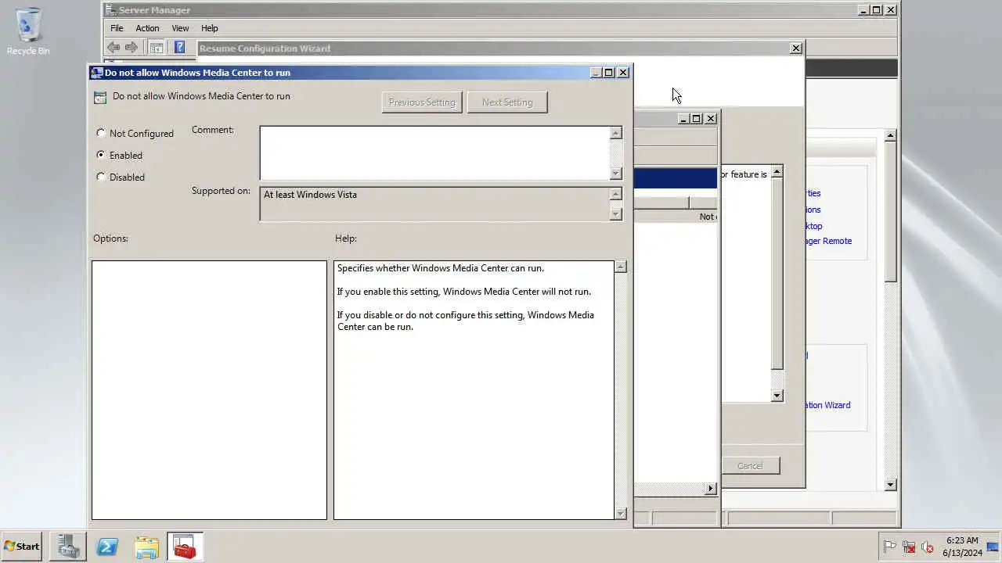Click the Supported on box scroll down arrow
Viewport: 1002px width, 563px height.
click(x=616, y=213)
